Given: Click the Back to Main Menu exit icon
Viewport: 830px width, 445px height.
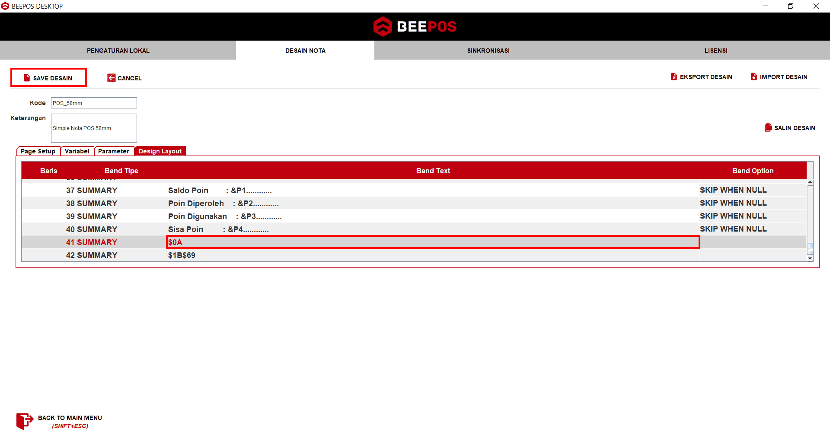Looking at the screenshot, I should pyautogui.click(x=24, y=421).
